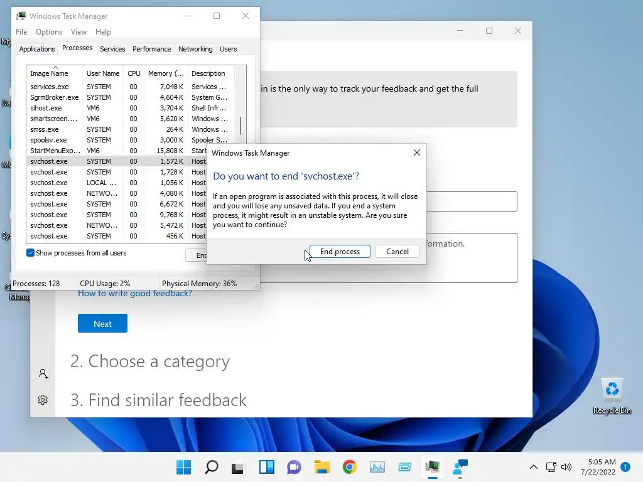Switch to Feedback Hub taskbar icon
This screenshot has height=482, width=643.
[x=460, y=467]
